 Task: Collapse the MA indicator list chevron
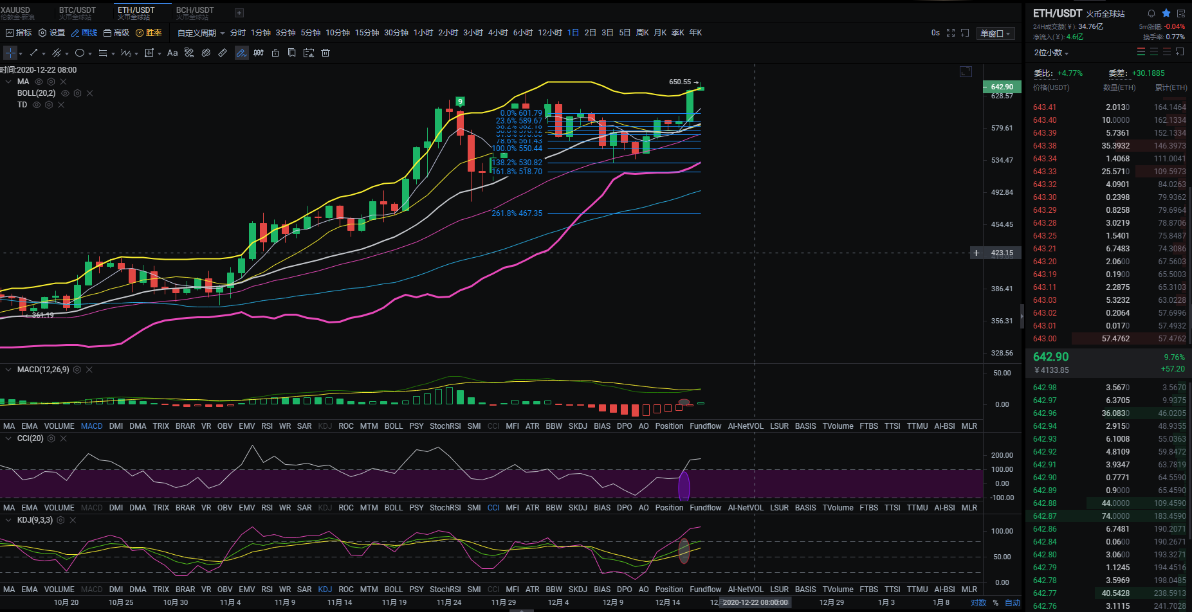pyautogui.click(x=8, y=82)
